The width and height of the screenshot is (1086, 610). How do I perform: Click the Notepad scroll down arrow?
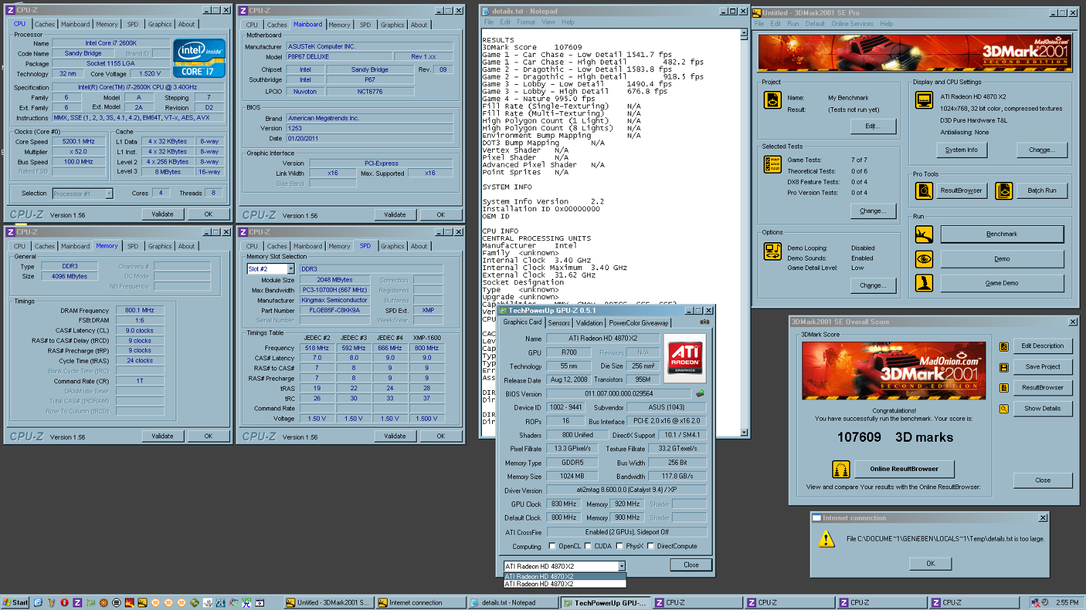click(744, 432)
